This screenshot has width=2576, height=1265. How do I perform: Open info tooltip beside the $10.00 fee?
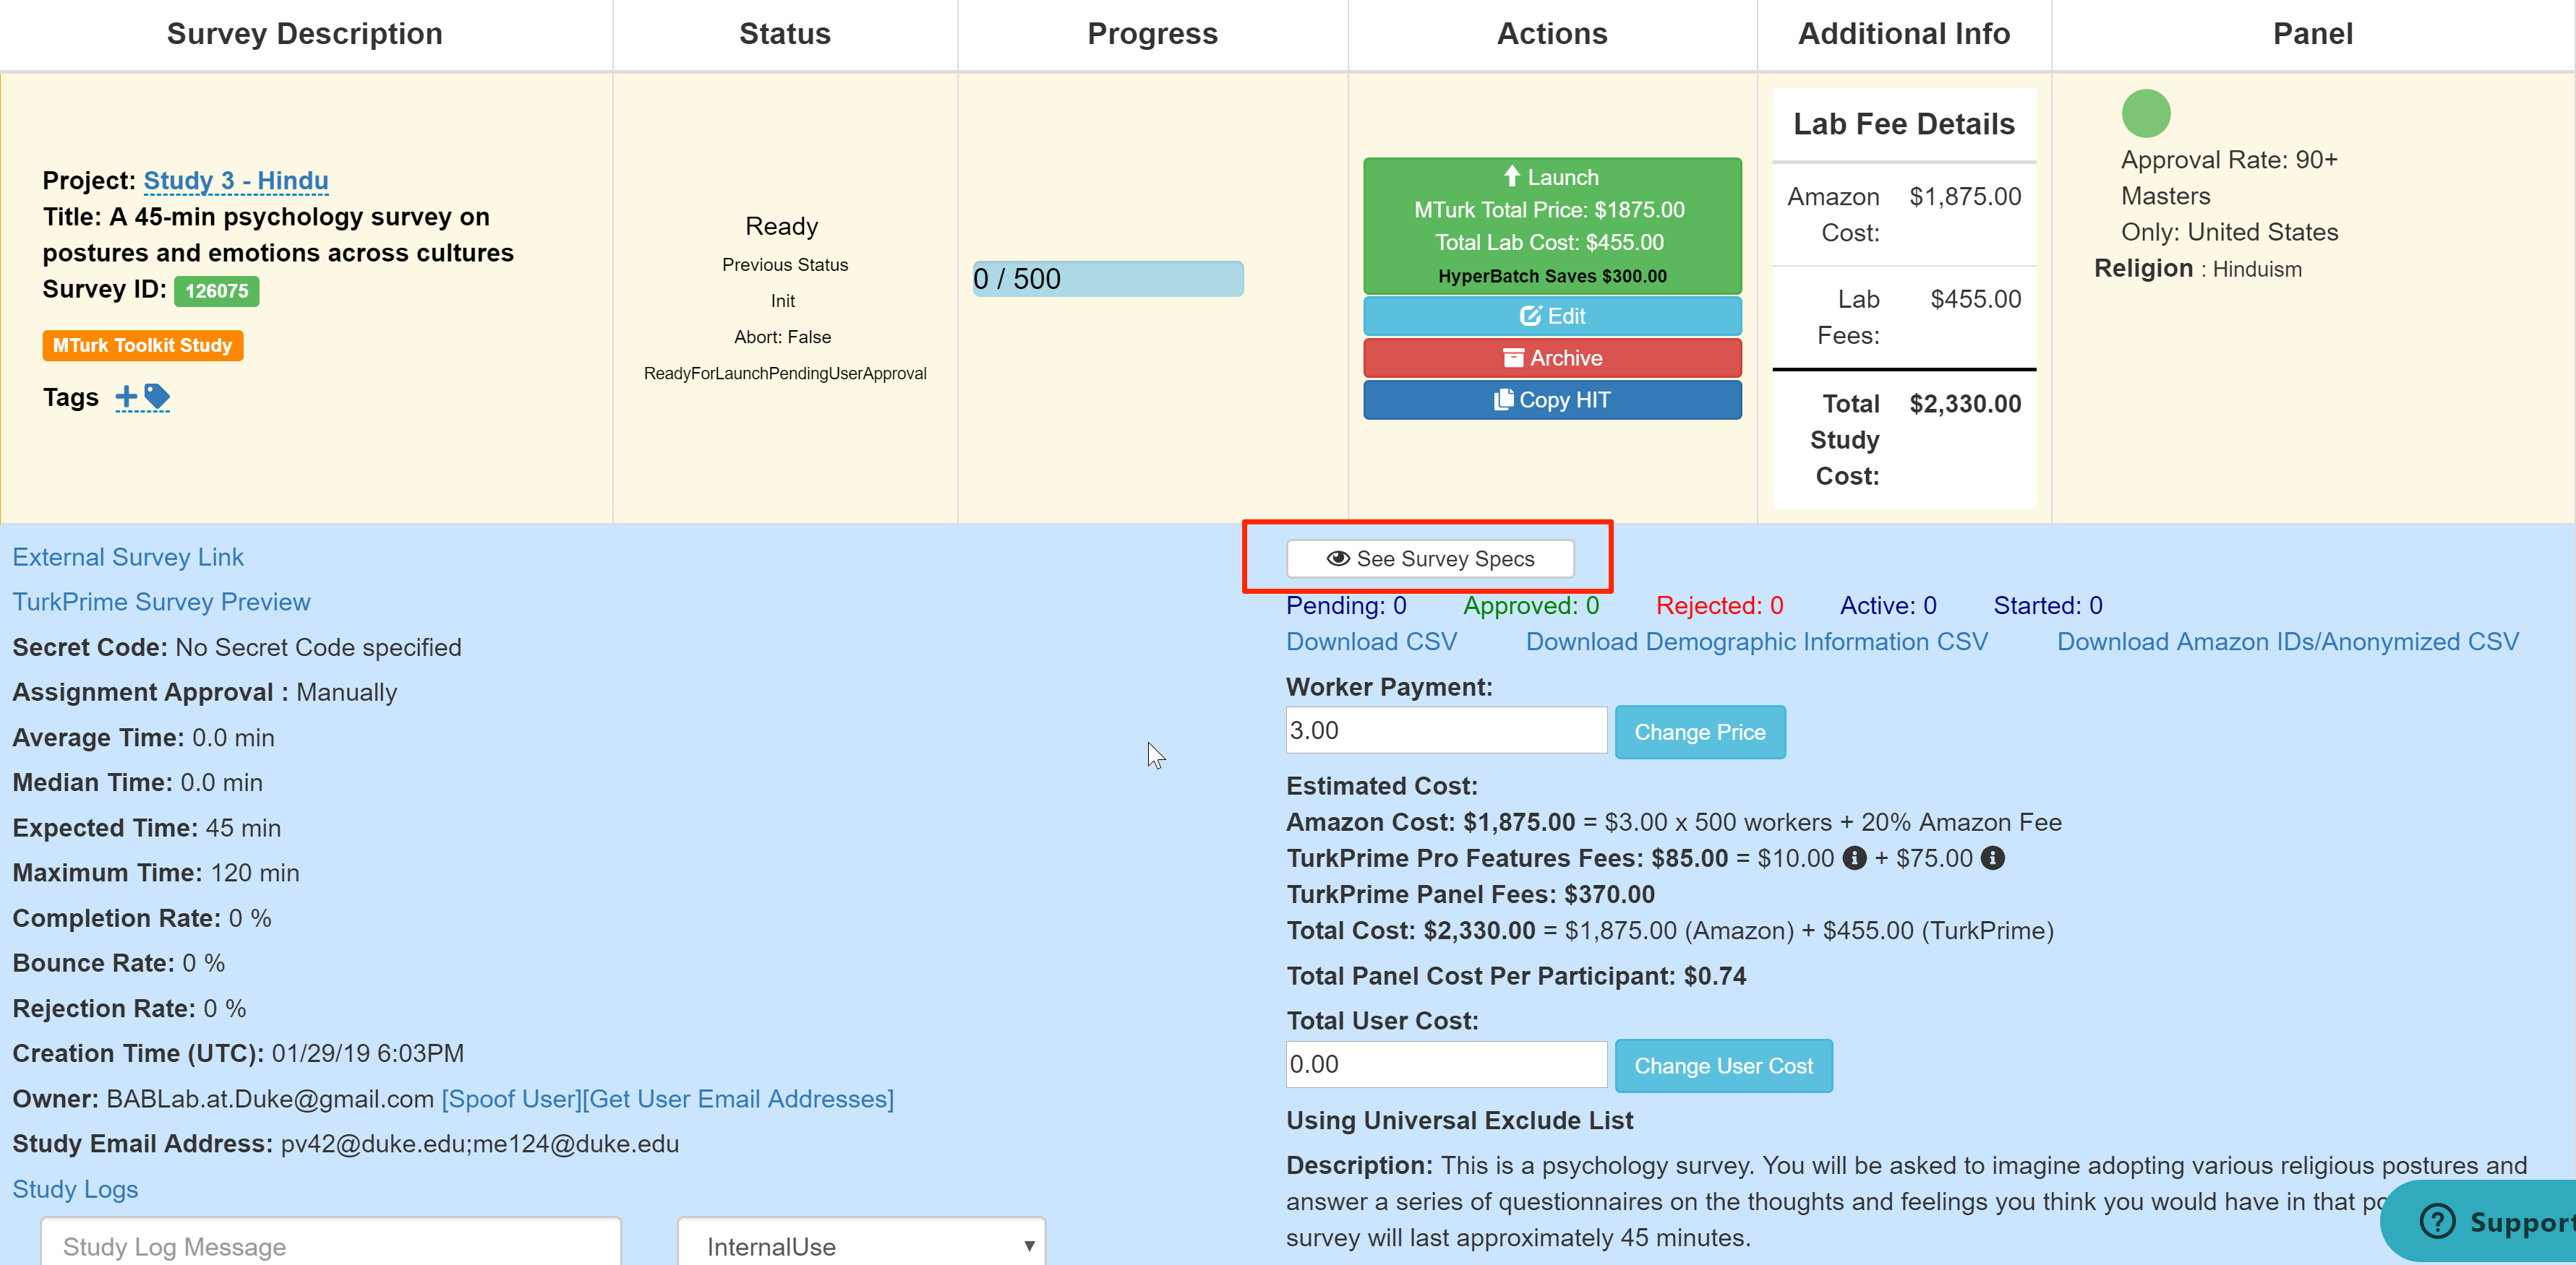click(1854, 858)
